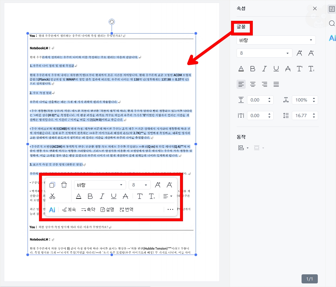Screen dimensions: 336x287
Task: Toggle underline in floating toolbar
Action: coord(114,196)
